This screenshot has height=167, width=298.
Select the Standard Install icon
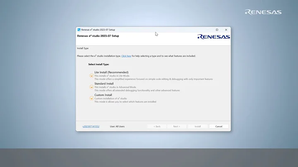(91, 87)
